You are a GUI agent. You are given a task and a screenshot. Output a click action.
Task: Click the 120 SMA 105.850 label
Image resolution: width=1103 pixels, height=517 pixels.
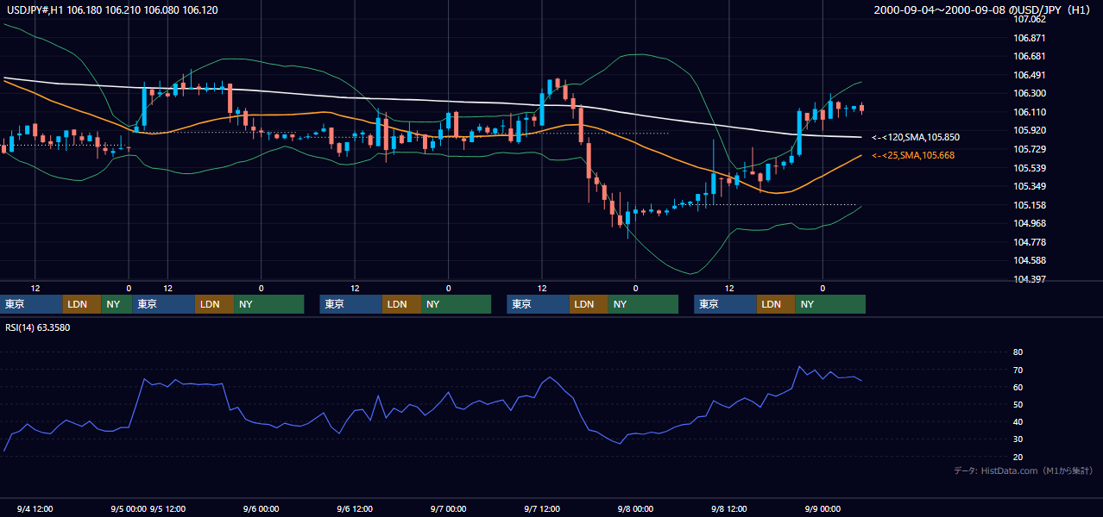point(916,137)
